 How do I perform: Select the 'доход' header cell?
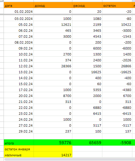tap(53, 5)
